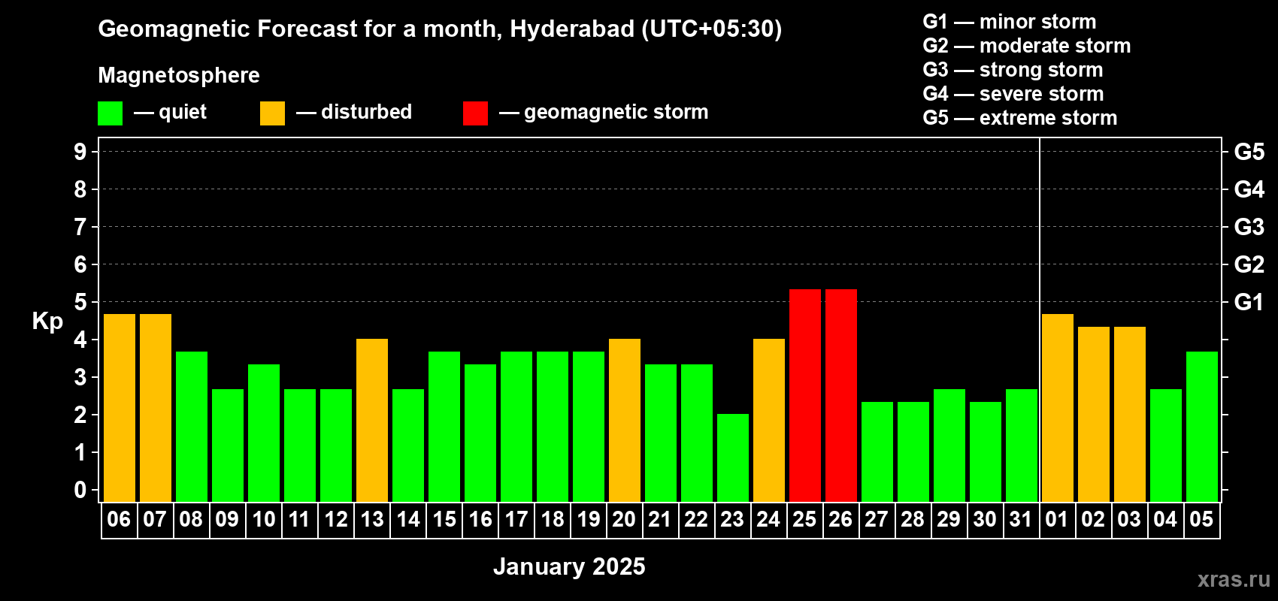Viewport: 1278px width, 601px height.
Task: Click the date label 14 on axis
Action: (408, 519)
